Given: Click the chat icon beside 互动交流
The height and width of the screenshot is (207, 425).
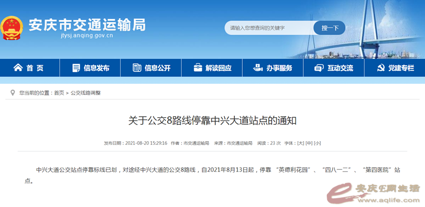Looking at the screenshot, I should [319, 68].
